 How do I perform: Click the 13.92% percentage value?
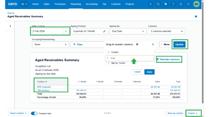coord(156,97)
